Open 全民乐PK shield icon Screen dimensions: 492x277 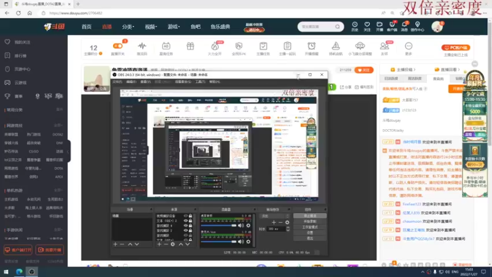point(239,46)
